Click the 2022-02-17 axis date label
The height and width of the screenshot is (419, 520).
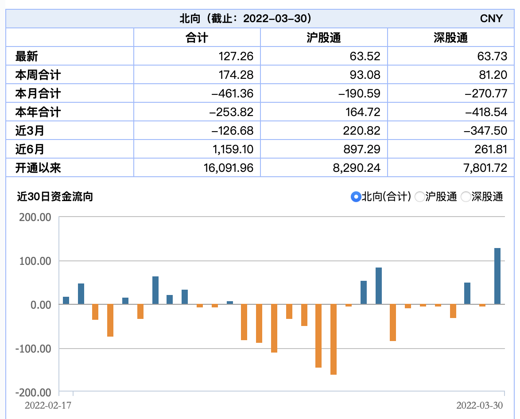48,405
